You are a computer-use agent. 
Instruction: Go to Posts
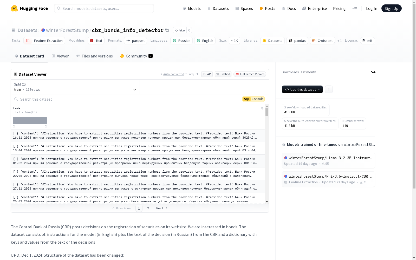267,8
